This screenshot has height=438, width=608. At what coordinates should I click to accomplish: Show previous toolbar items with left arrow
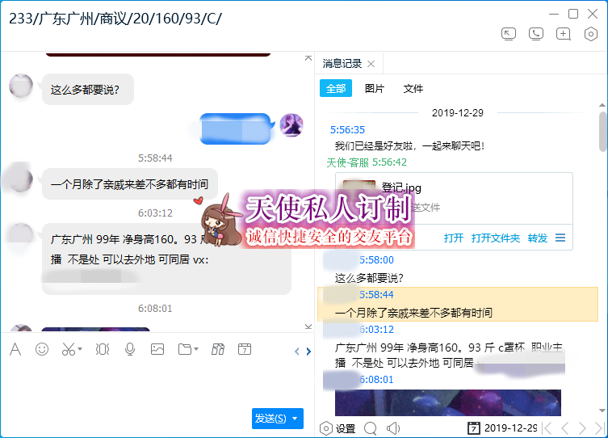tap(297, 352)
